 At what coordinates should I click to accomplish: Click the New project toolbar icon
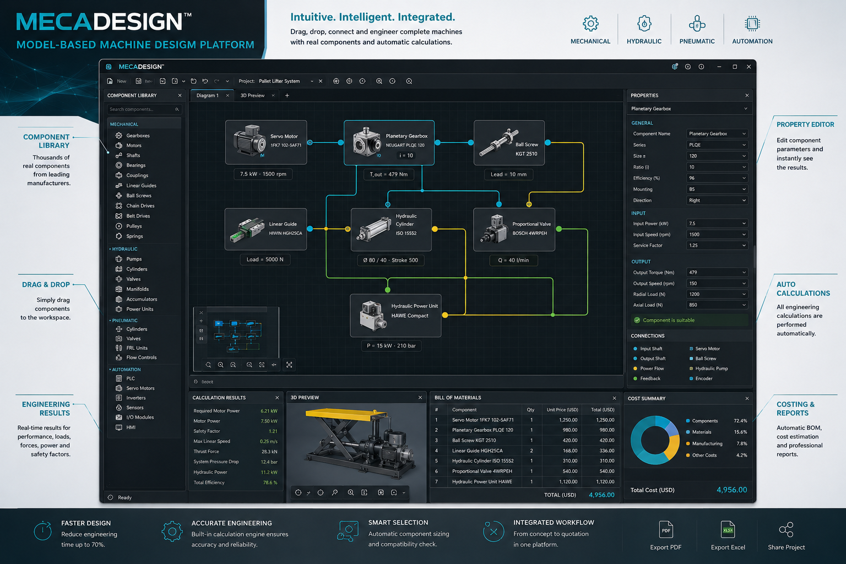pos(110,81)
